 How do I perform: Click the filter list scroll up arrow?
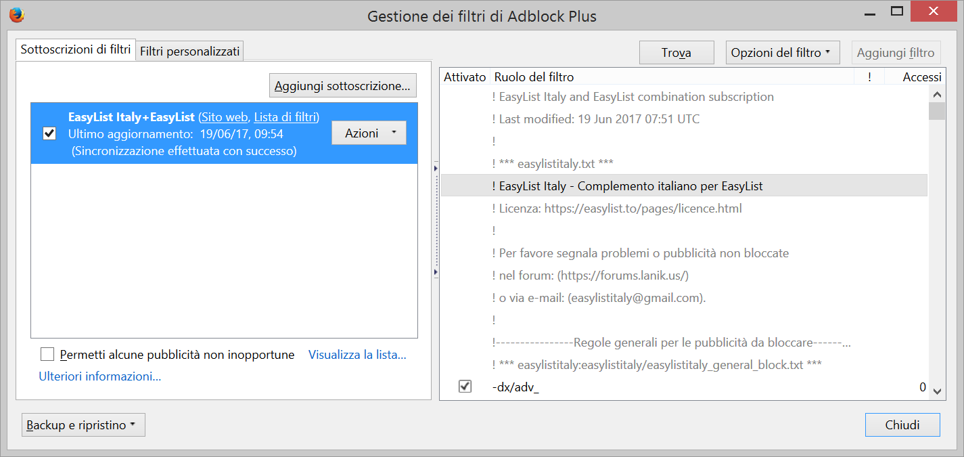(x=937, y=94)
